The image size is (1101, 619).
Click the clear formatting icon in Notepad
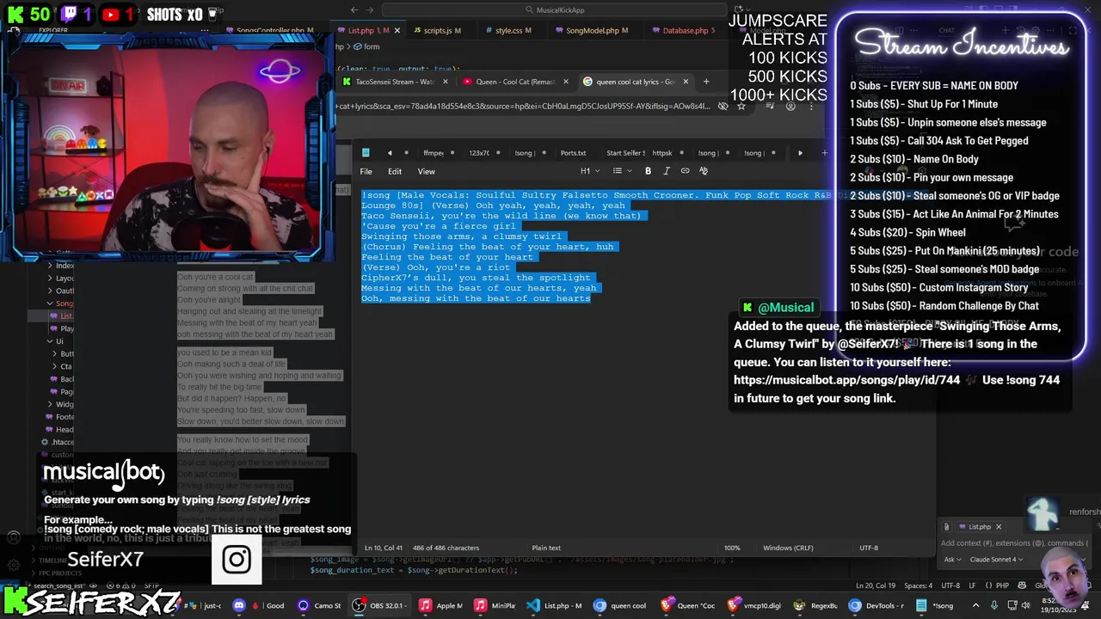[x=704, y=171]
